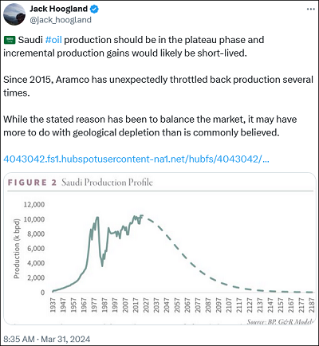Image resolution: width=319 pixels, height=346 pixels.
Task: Click Jack Hoogland's profile avatar
Action: pos(14,14)
